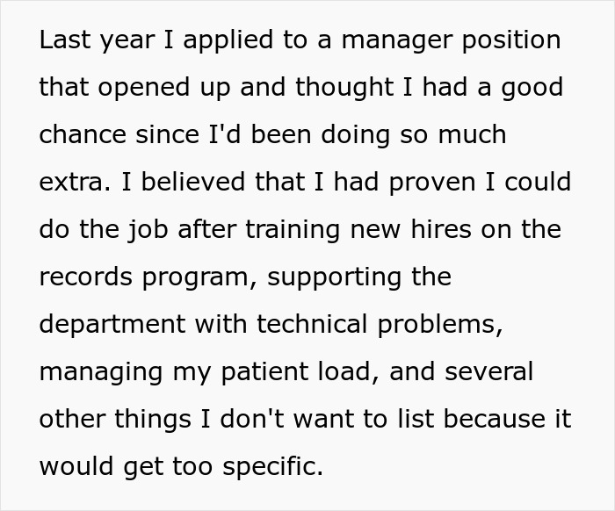
Task: Click the word "supporting"
Action: click(x=334, y=278)
